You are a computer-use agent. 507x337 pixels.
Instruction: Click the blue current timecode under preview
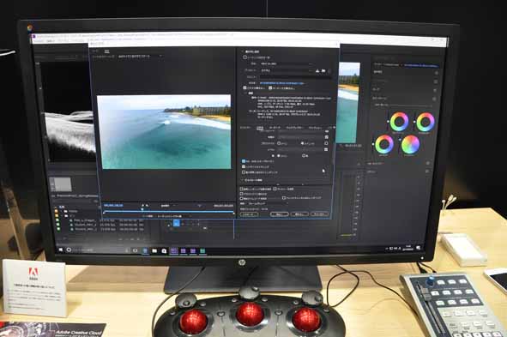[113, 206]
